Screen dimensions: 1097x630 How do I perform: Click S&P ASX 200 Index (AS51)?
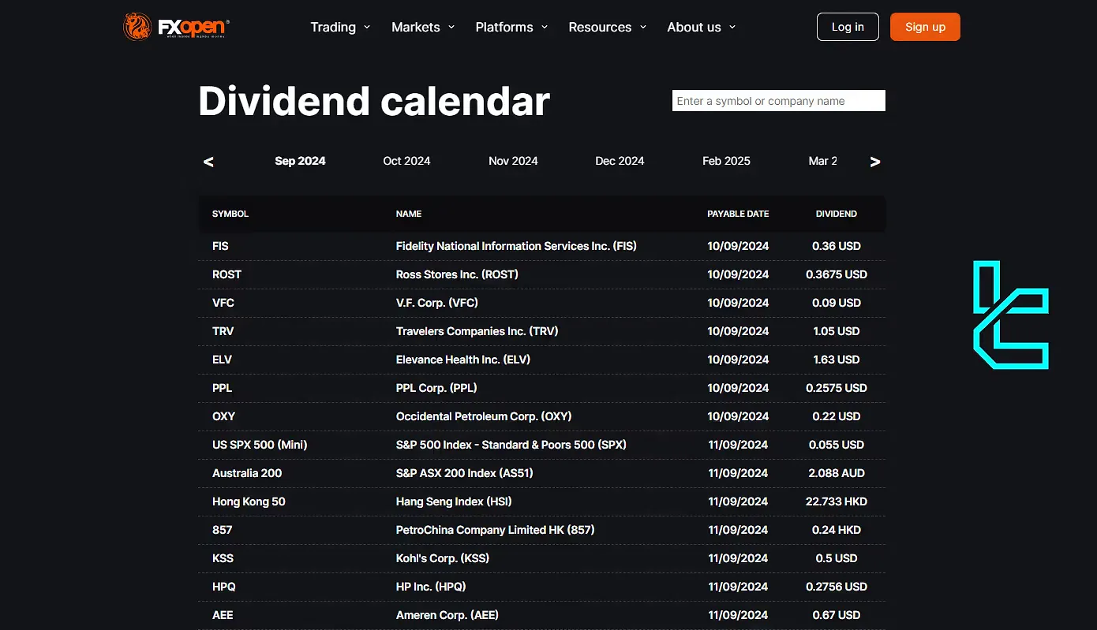[466, 473]
